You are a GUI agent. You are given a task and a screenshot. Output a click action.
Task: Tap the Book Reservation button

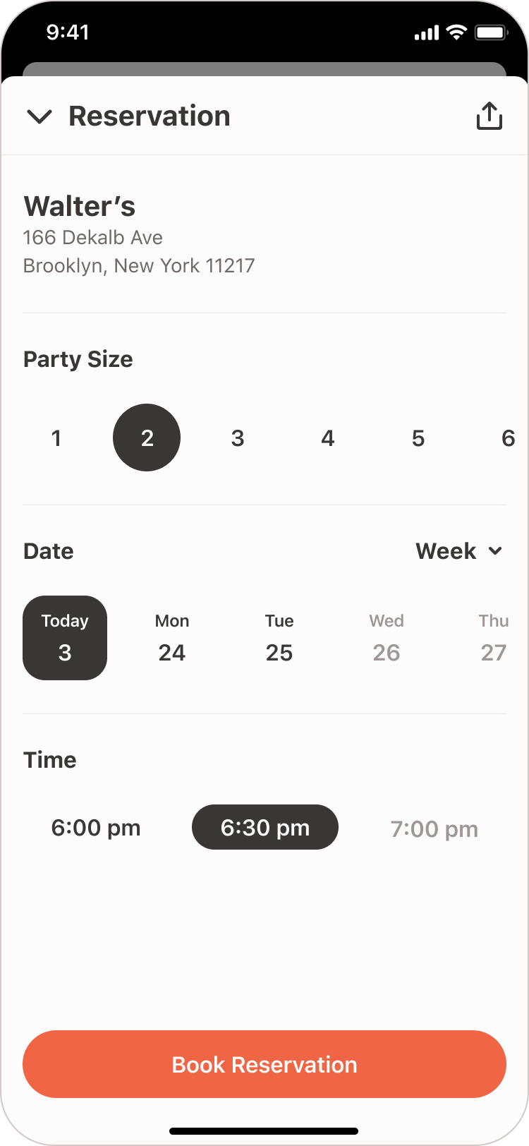(x=264, y=1064)
